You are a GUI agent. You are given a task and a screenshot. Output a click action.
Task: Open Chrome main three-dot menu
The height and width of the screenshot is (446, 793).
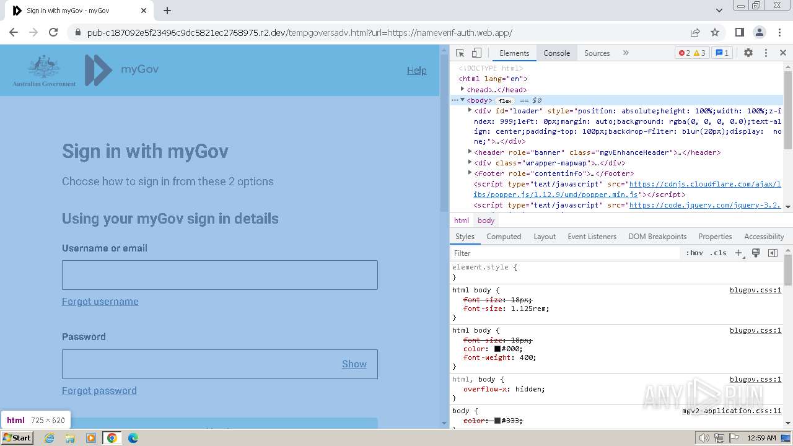coord(779,32)
